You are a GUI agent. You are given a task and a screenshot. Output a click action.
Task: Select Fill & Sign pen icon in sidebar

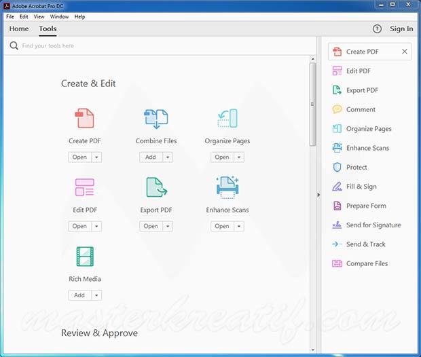(337, 186)
